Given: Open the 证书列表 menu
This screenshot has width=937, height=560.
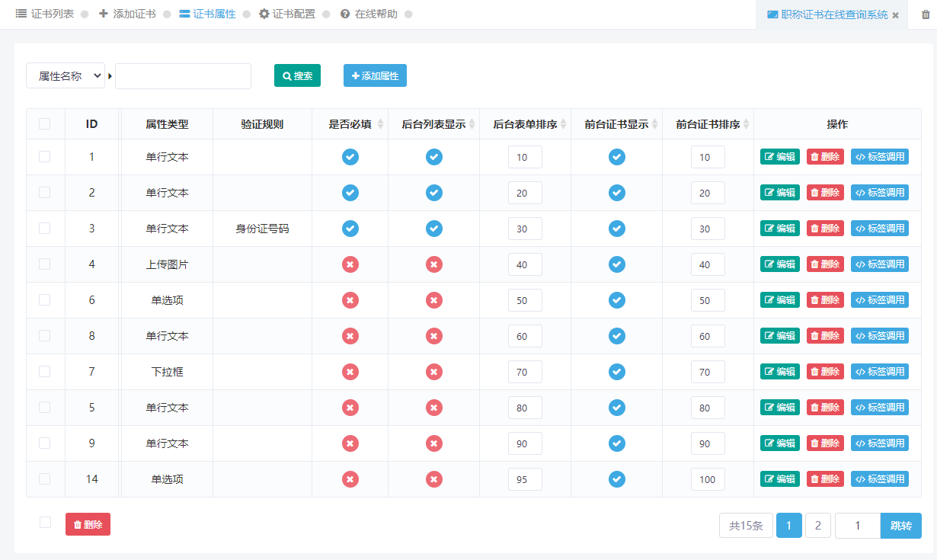Looking at the screenshot, I should click(45, 14).
